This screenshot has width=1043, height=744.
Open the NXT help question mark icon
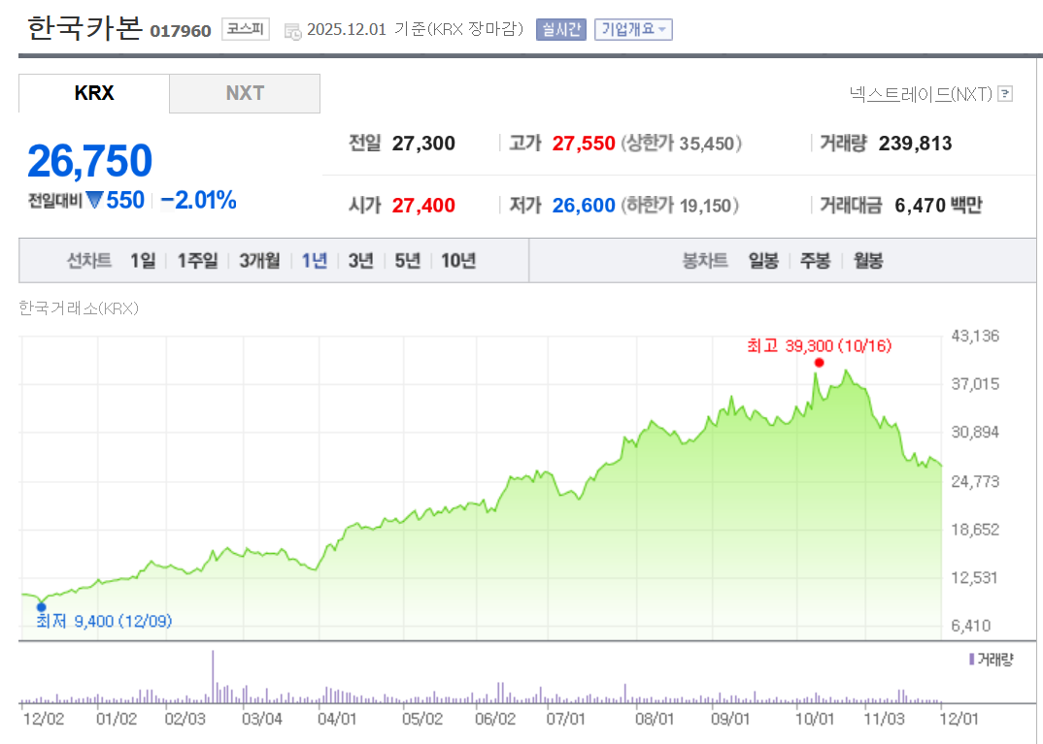coord(1006,94)
